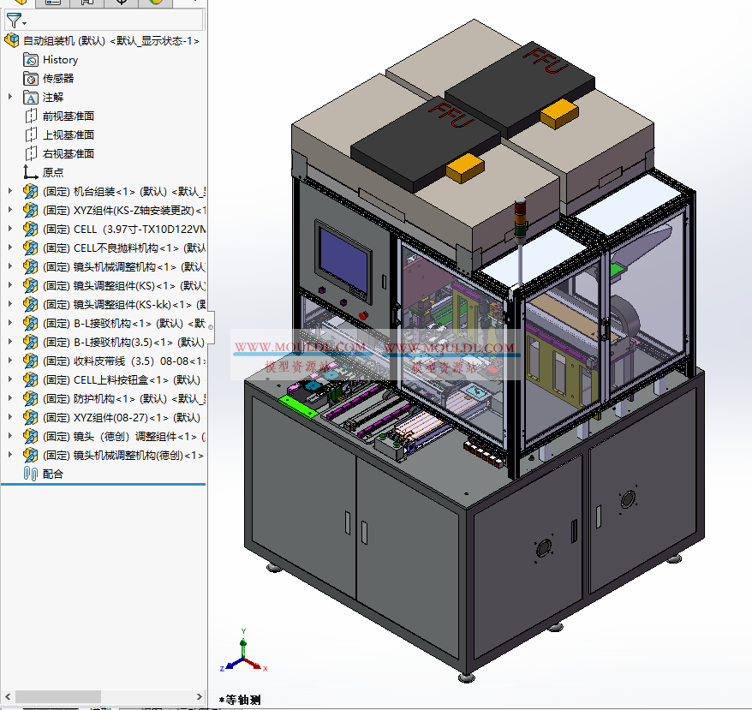Open the filter icon in FeatureManager
Viewport: 752px width, 710px height.
click(14, 21)
